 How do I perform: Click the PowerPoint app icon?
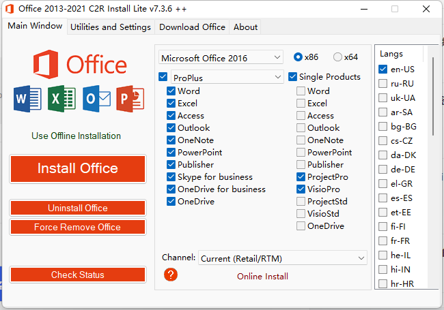tap(130, 99)
